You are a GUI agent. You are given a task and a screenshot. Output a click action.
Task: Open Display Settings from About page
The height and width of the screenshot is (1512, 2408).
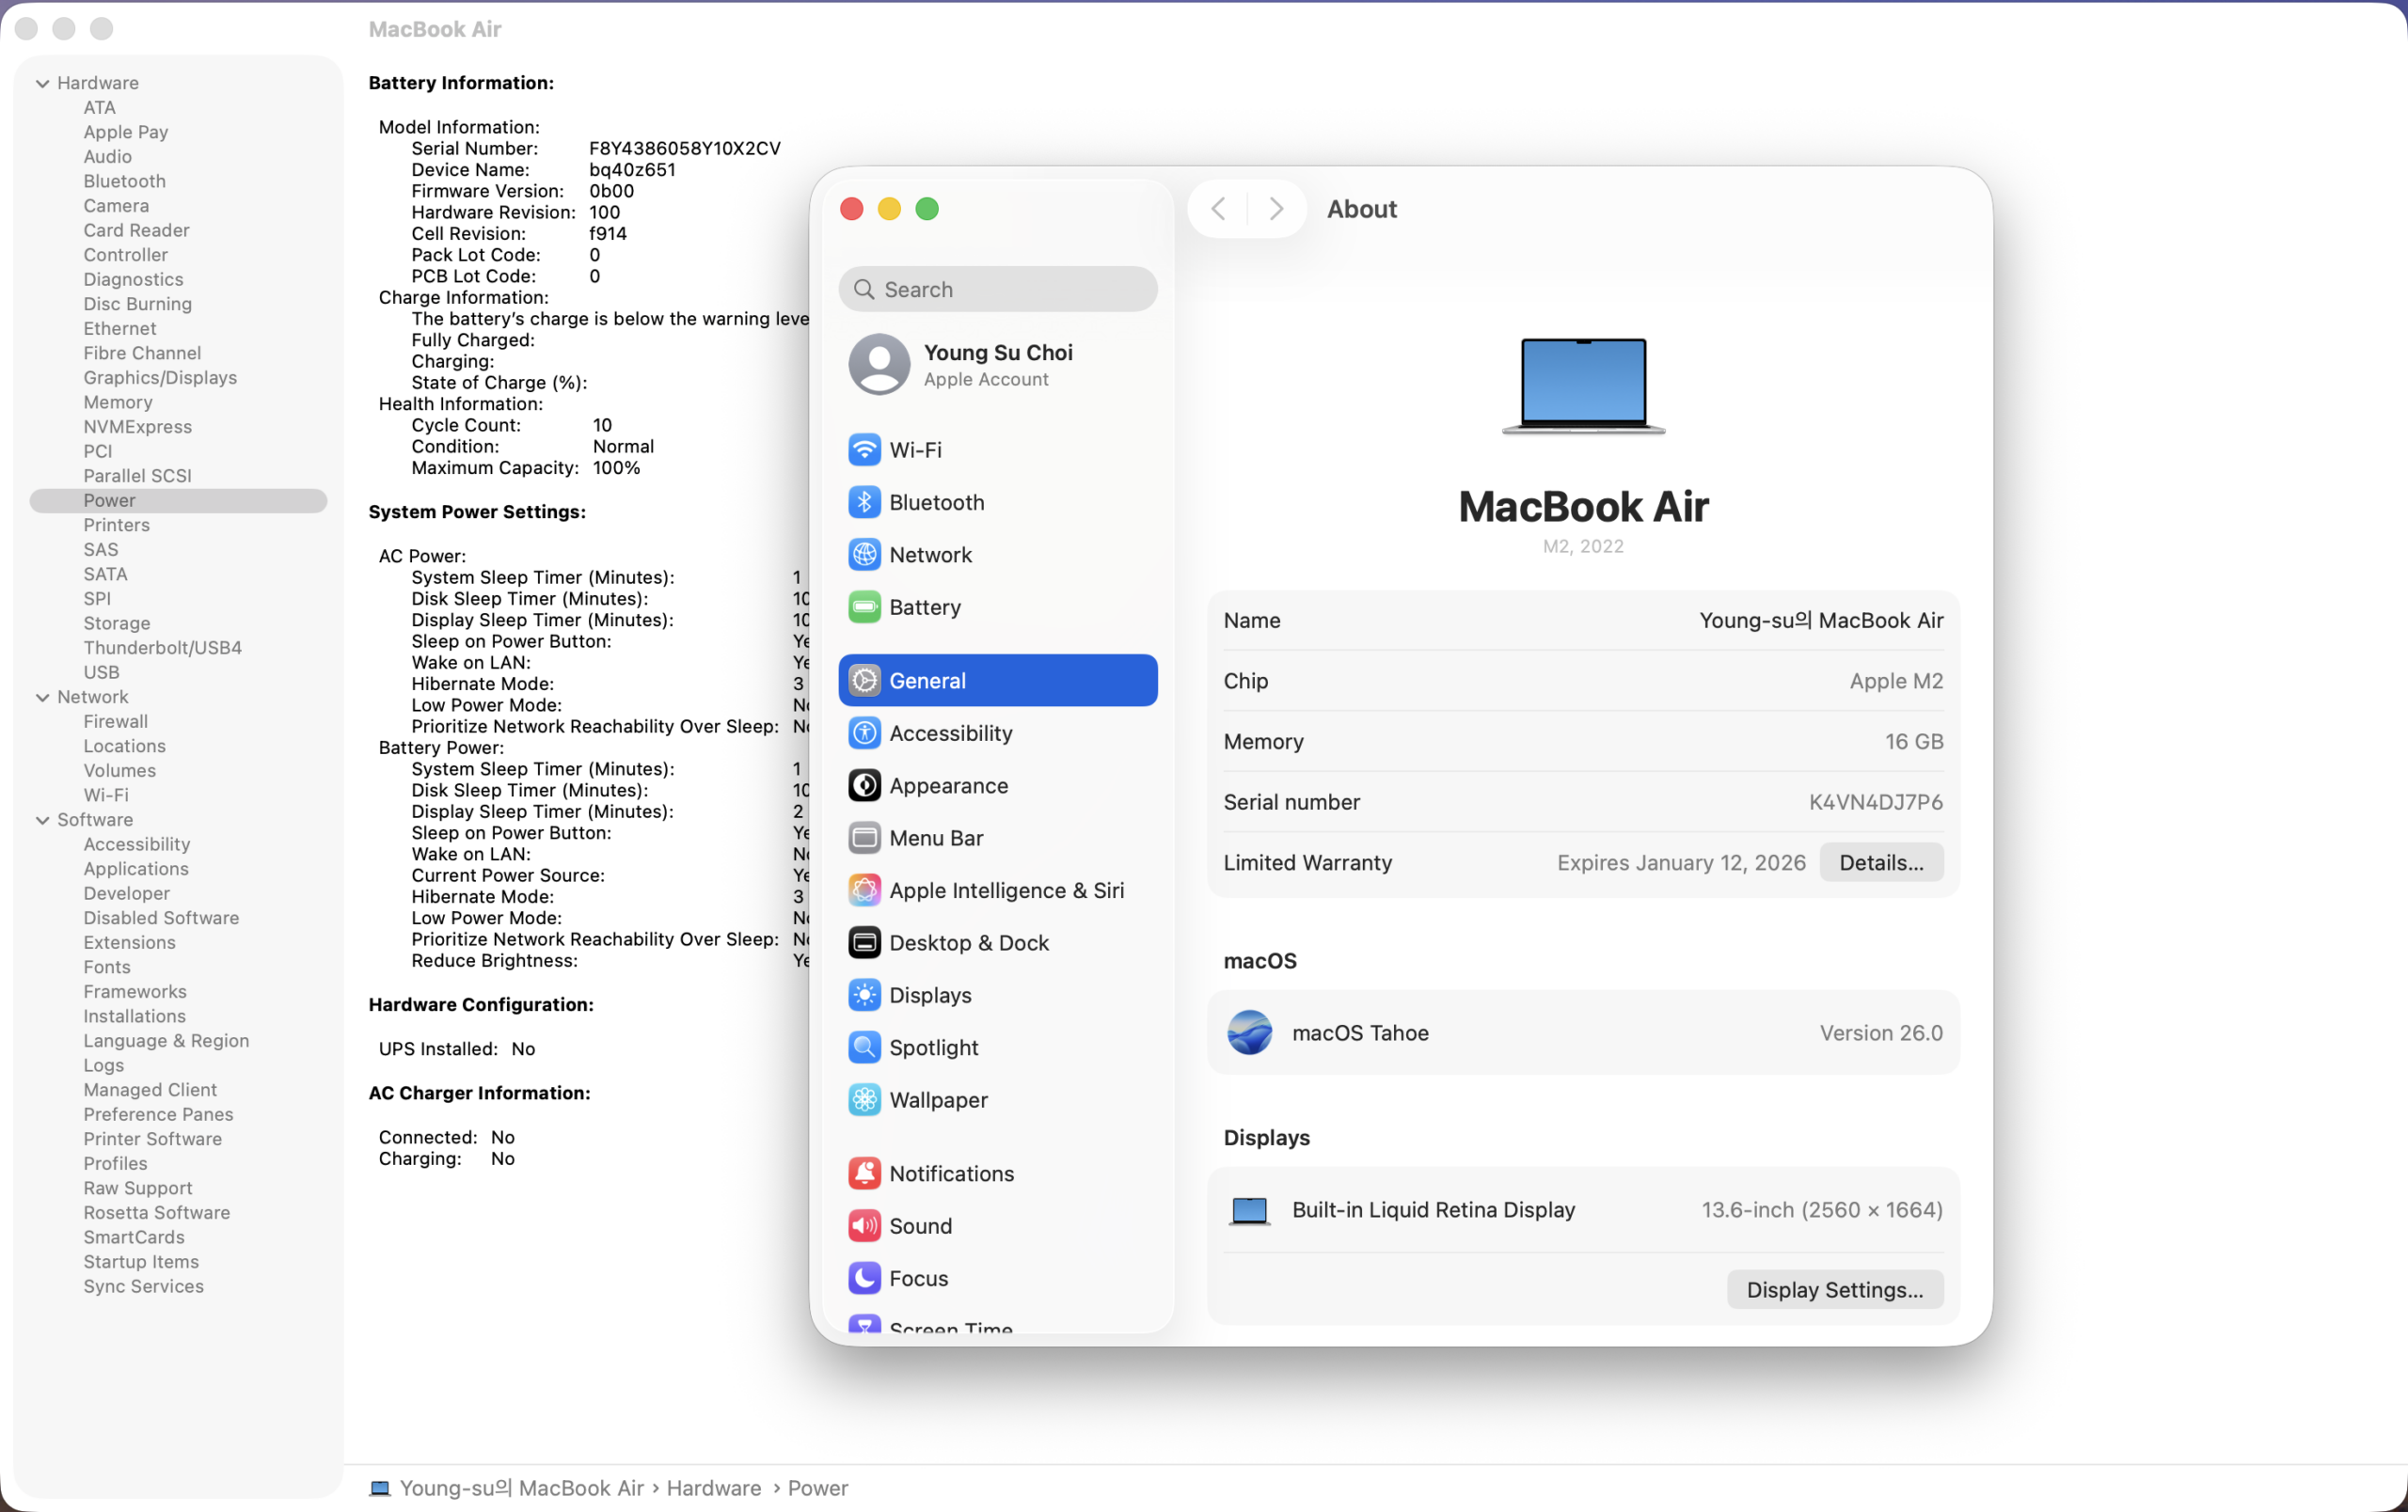pos(1834,1289)
